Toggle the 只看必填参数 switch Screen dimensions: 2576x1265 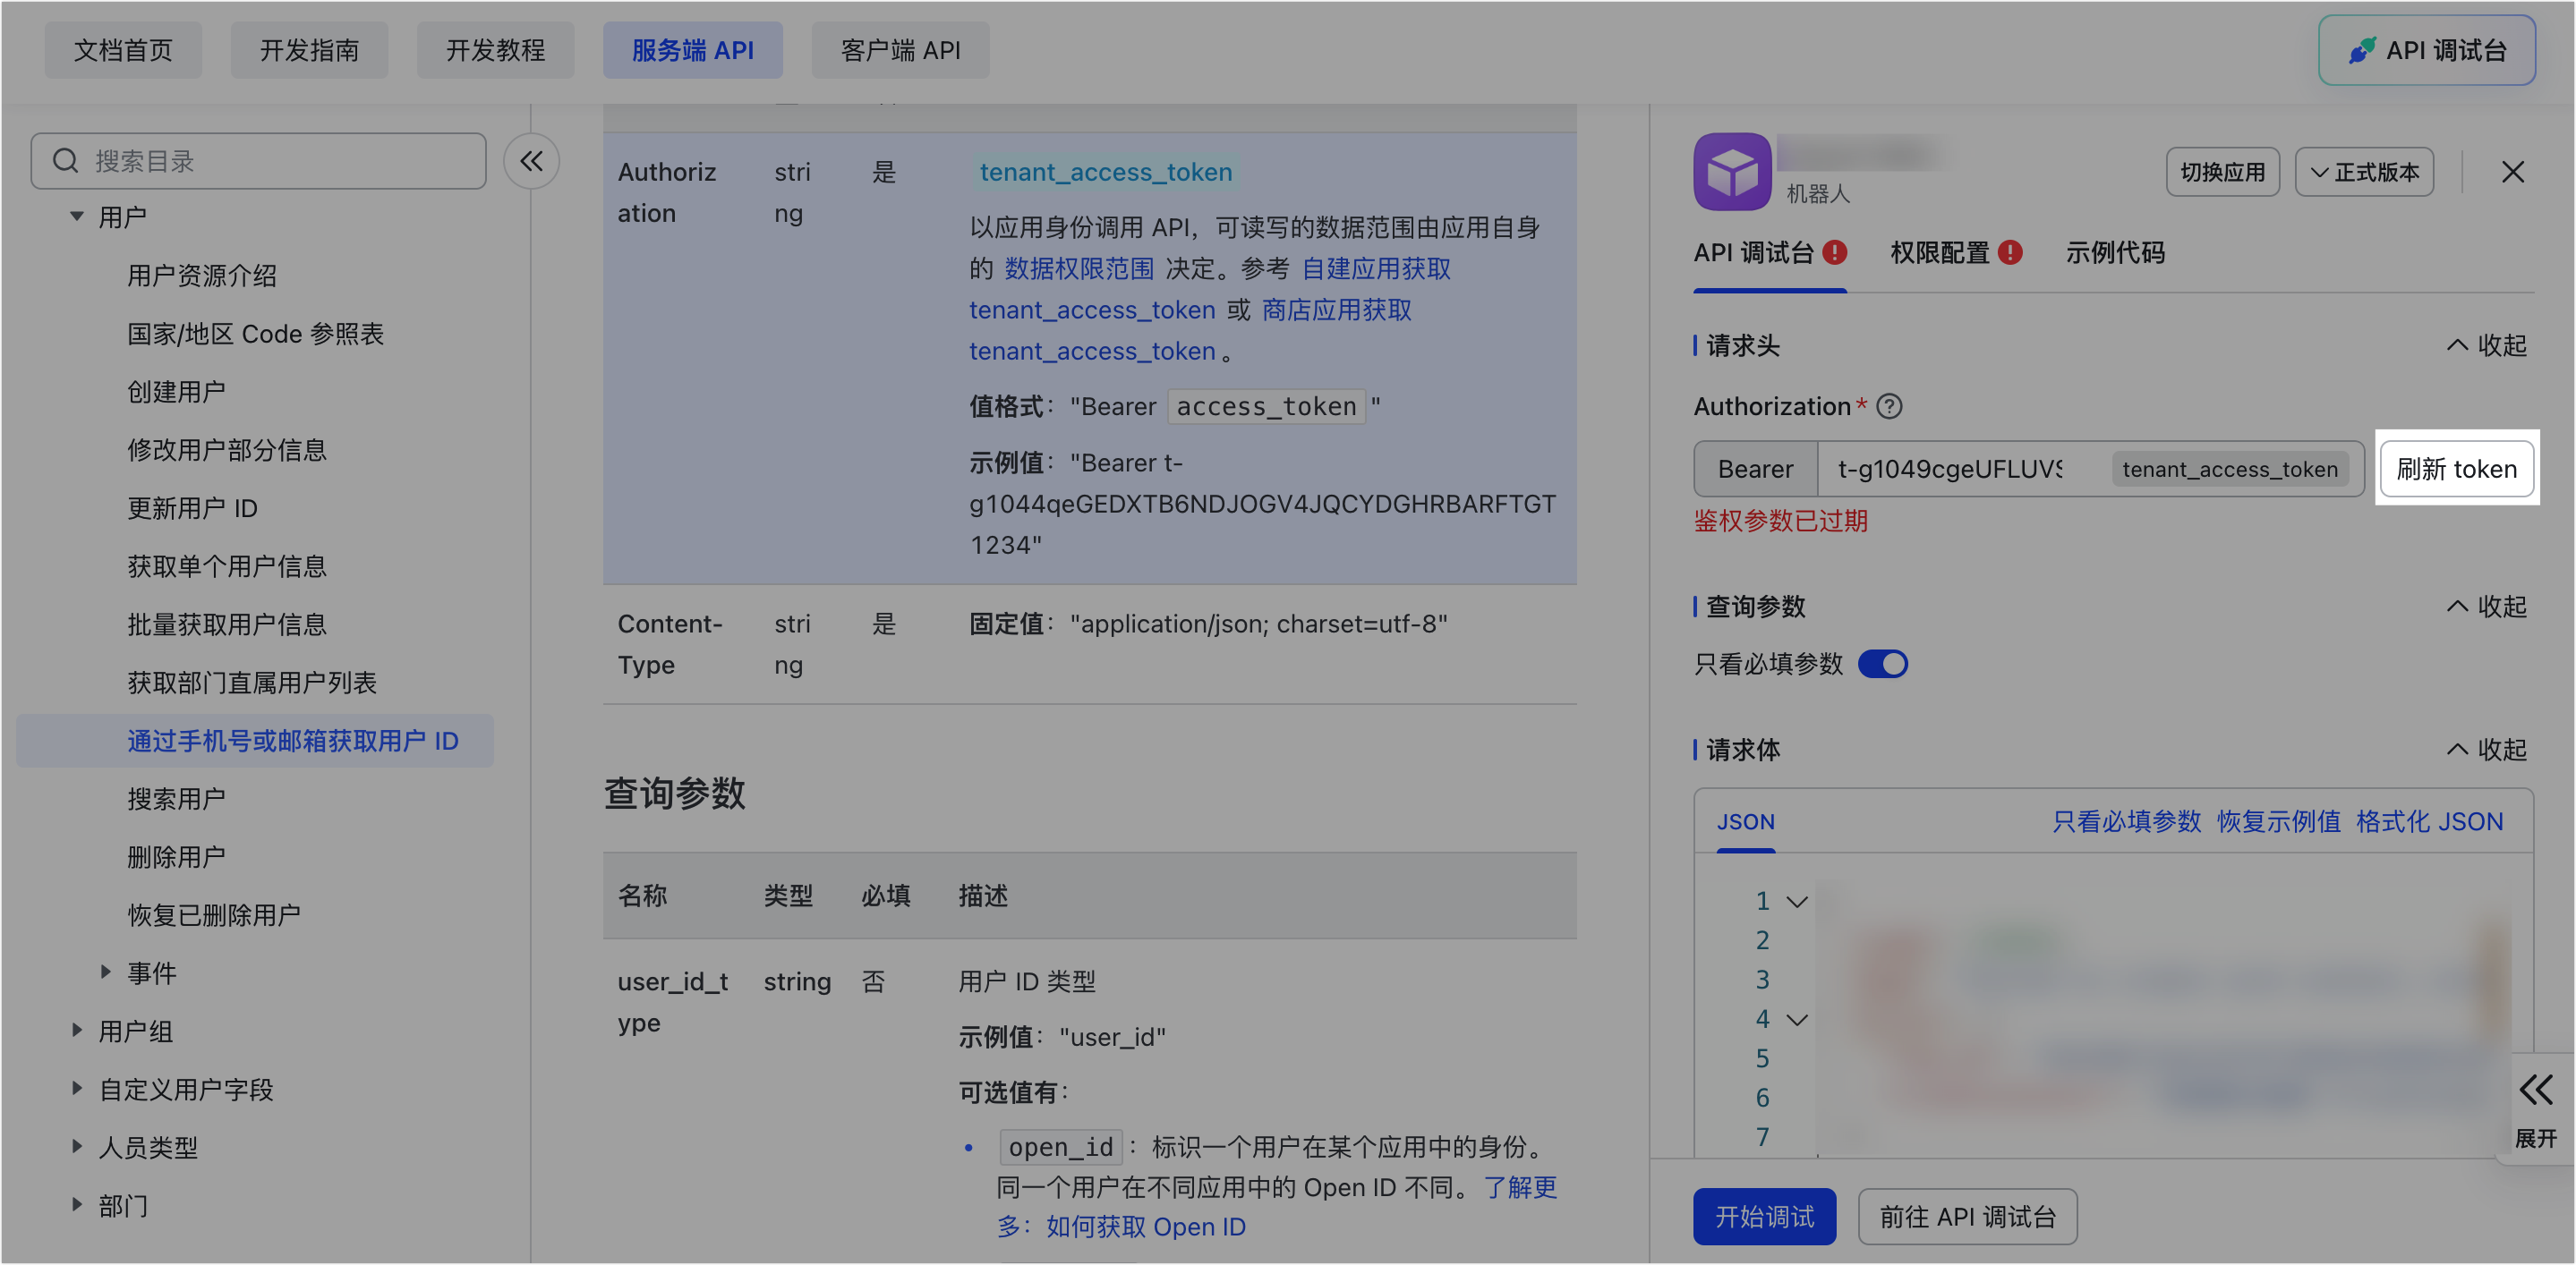pos(1882,665)
